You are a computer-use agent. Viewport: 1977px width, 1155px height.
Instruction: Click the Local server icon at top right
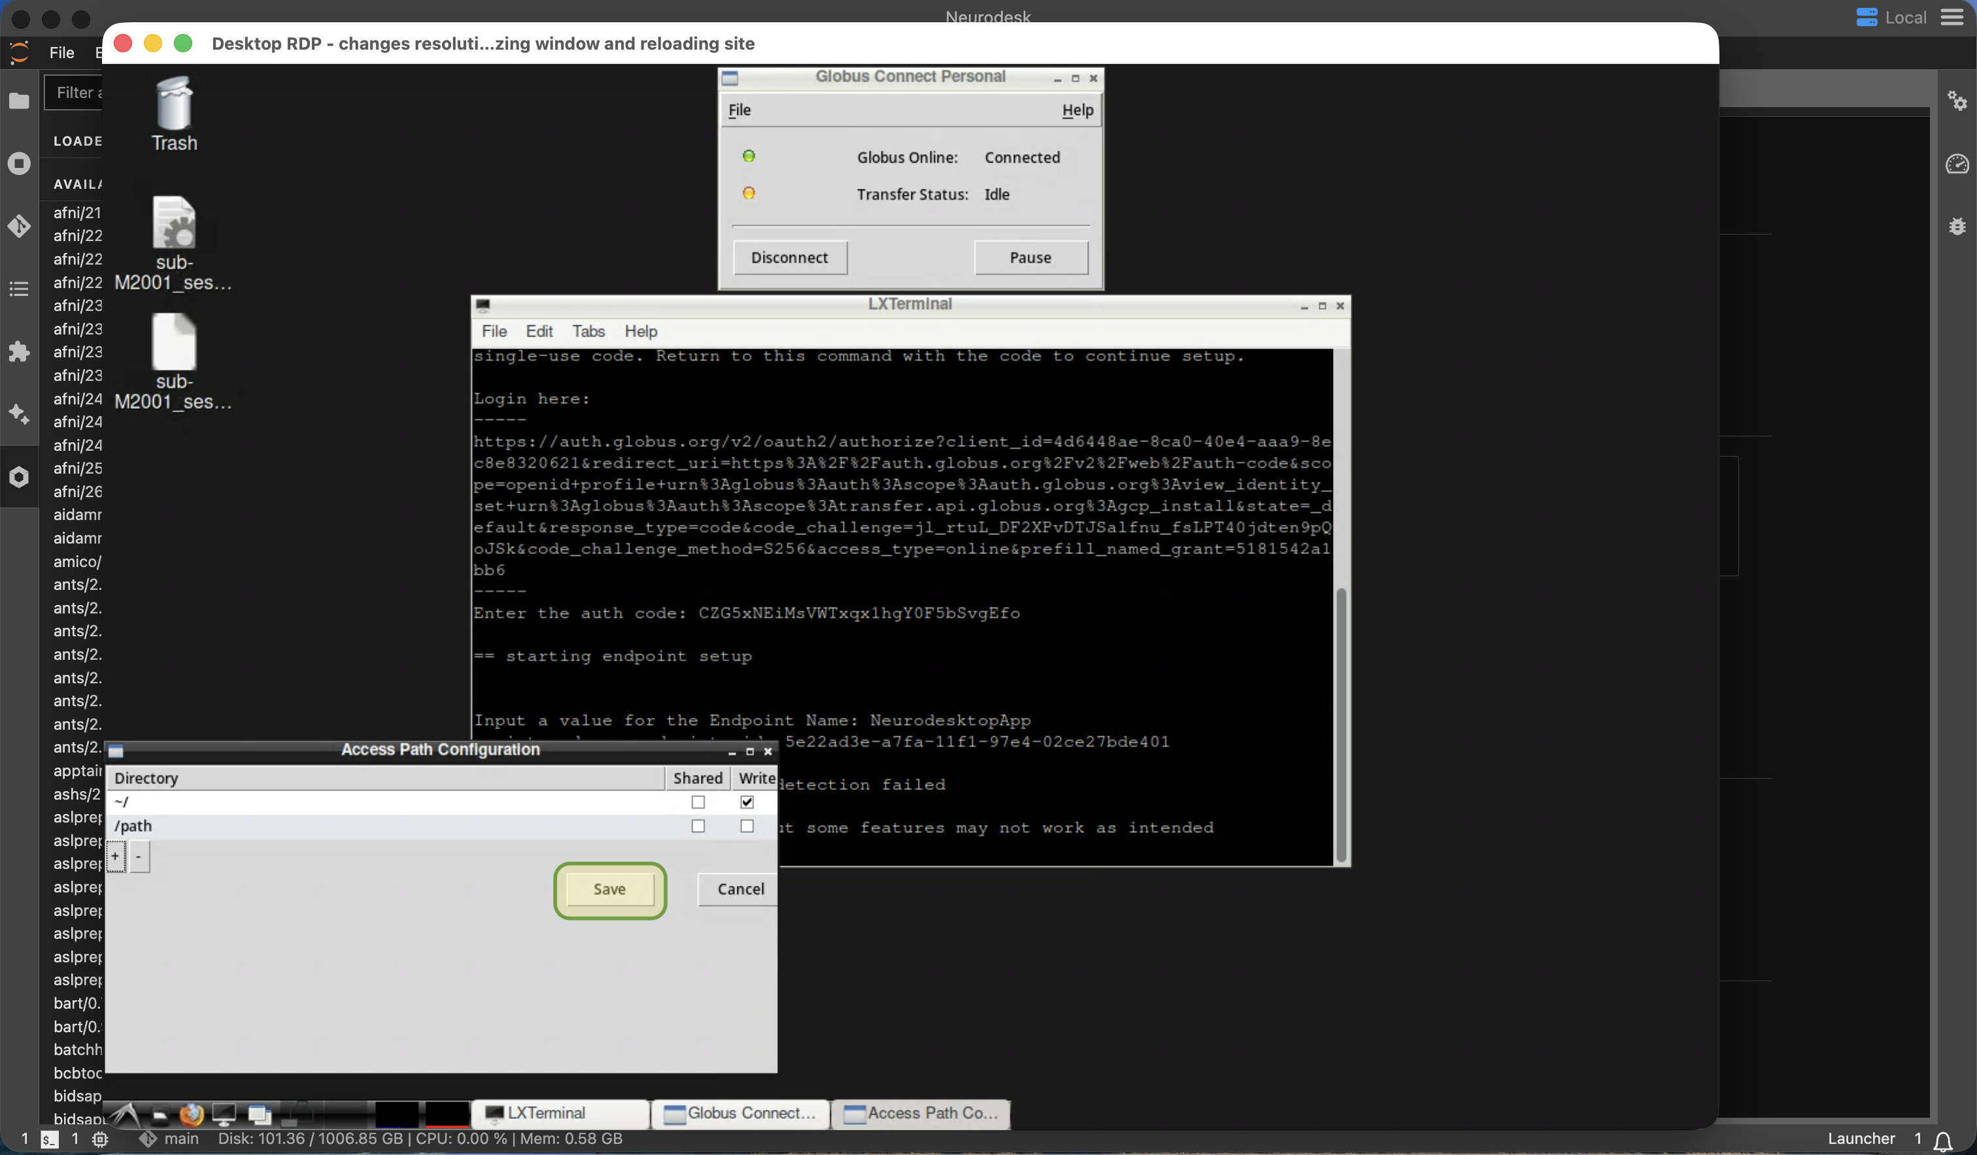1867,17
